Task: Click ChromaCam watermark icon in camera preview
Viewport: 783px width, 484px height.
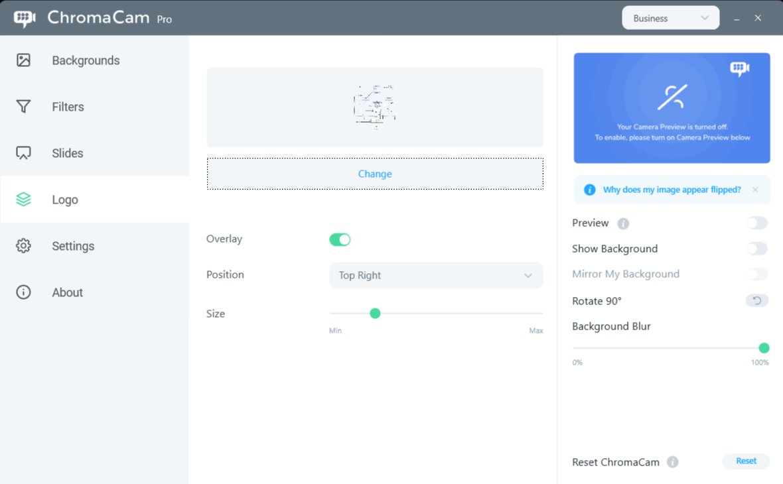Action: pos(740,68)
